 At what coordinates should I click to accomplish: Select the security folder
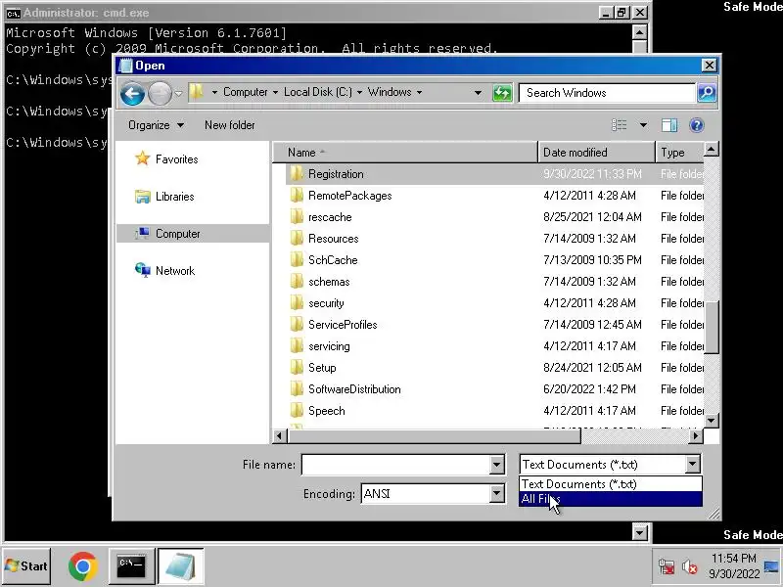(x=494, y=302)
